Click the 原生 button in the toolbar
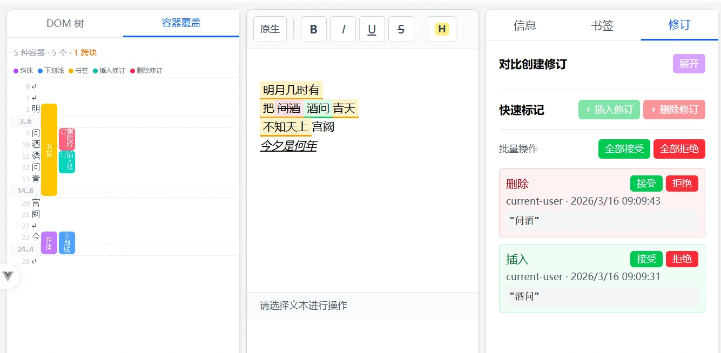 coord(269,29)
